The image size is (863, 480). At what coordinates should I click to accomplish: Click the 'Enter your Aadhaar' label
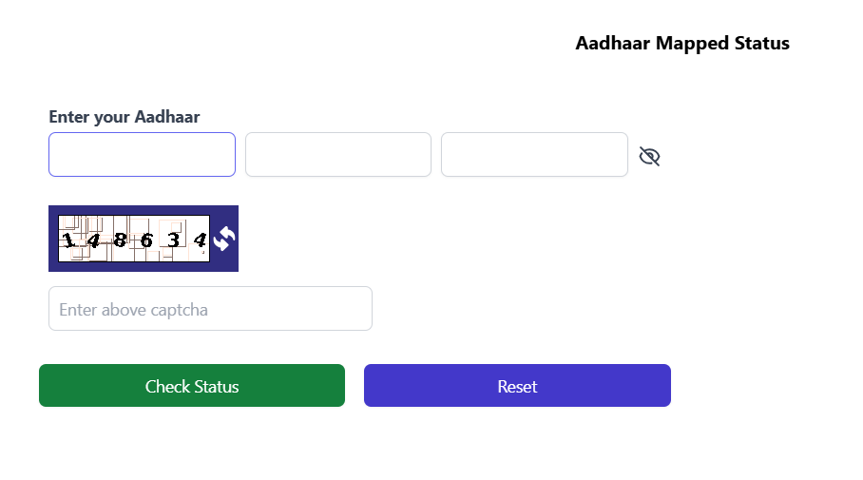tap(125, 117)
